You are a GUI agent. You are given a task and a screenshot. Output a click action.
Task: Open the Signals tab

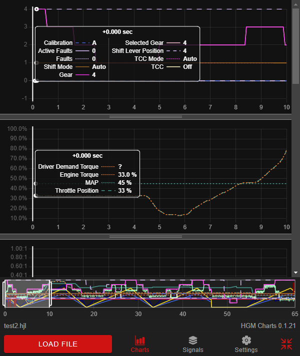[192, 344]
